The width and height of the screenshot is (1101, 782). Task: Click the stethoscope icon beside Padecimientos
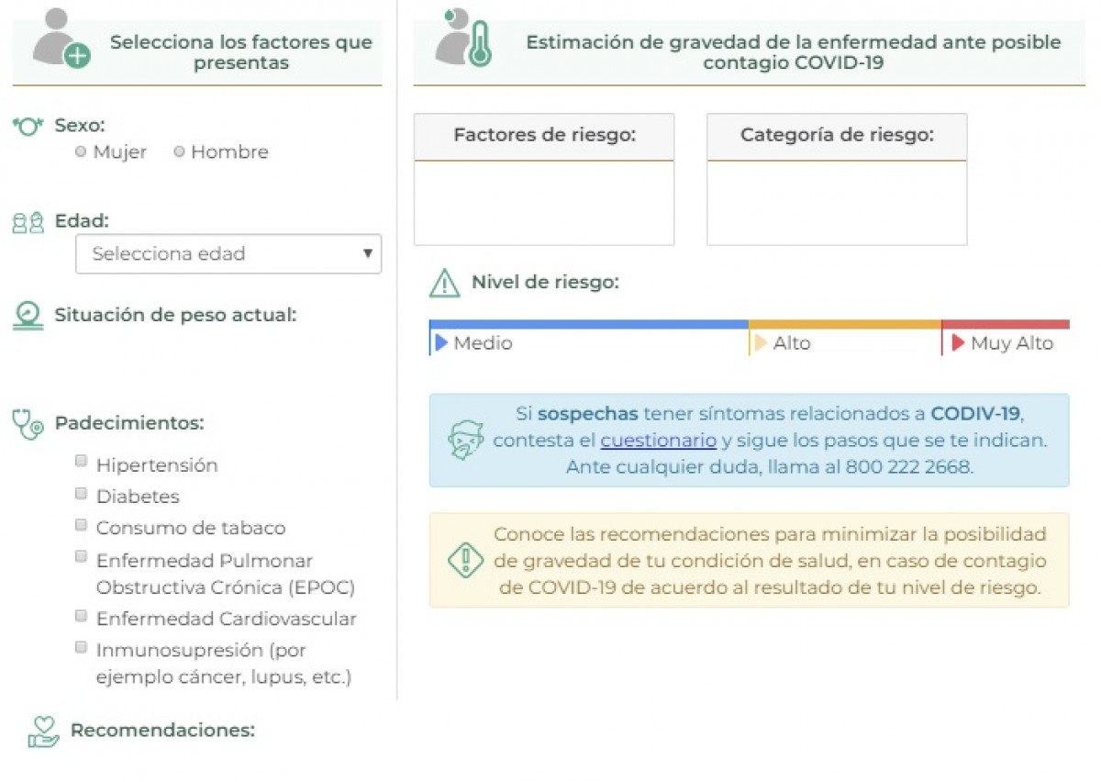(x=28, y=424)
